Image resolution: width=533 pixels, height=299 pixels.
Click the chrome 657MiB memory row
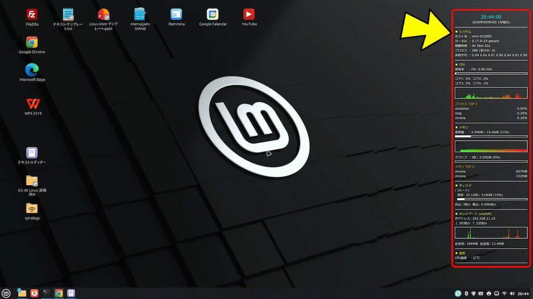tap(491, 171)
